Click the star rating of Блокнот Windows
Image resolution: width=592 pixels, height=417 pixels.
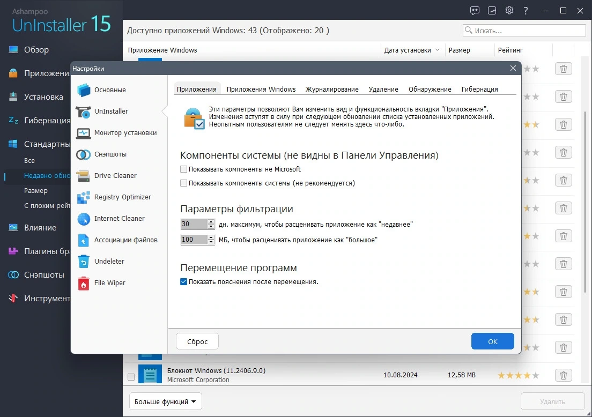pyautogui.click(x=518, y=375)
